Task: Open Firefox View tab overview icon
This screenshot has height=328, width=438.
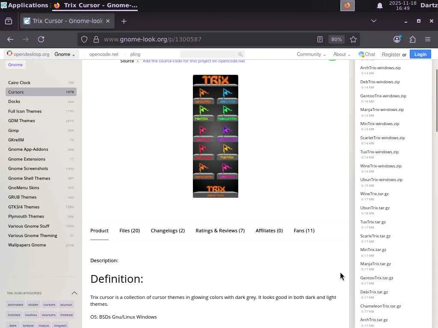Action: tap(9, 21)
